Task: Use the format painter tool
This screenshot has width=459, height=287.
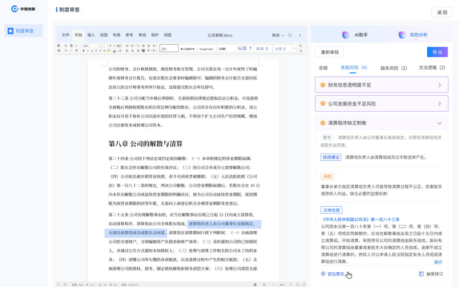Action: [76, 51]
